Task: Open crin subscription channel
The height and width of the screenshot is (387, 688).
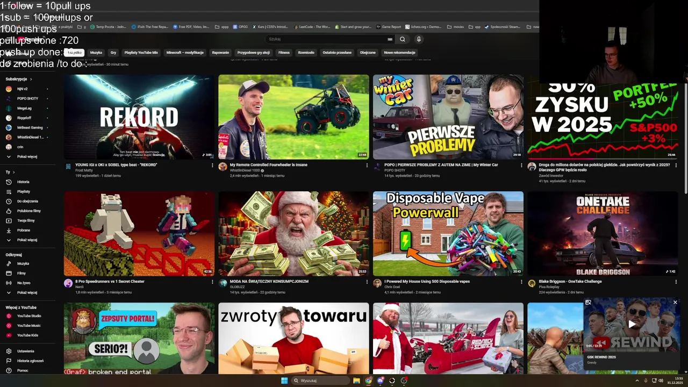Action: pyautogui.click(x=20, y=147)
